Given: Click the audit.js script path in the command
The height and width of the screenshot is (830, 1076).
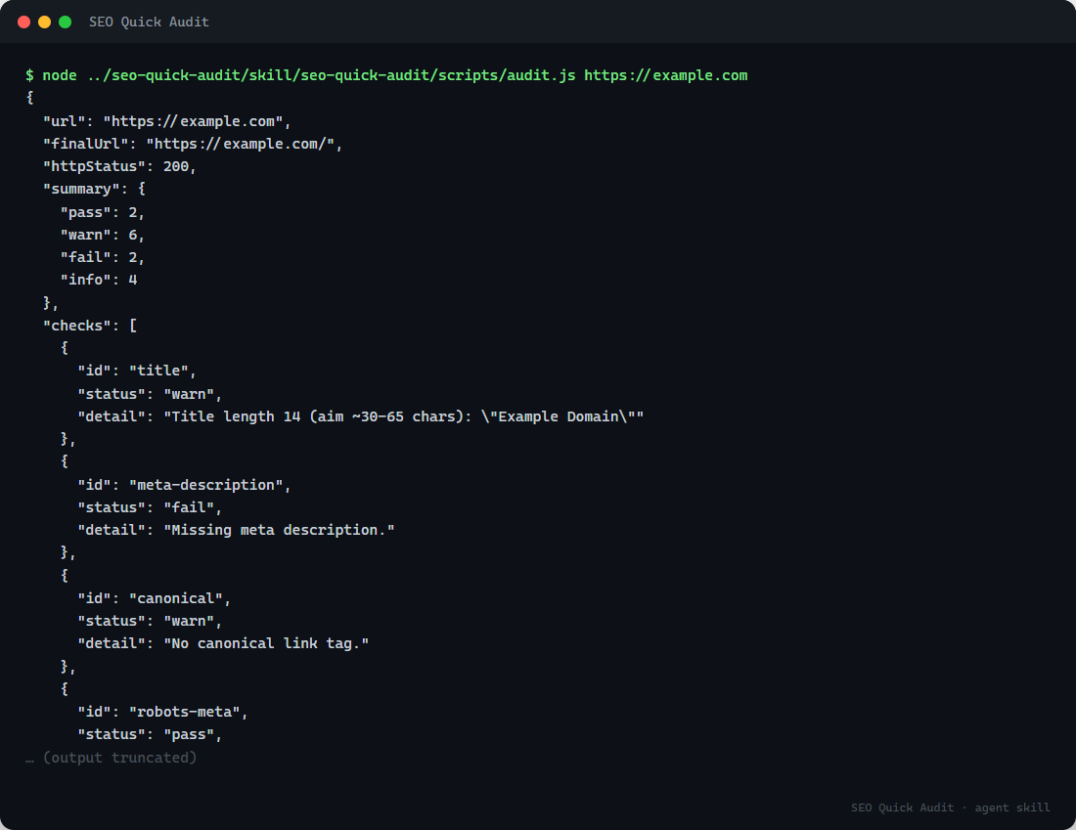Looking at the screenshot, I should click(x=332, y=75).
